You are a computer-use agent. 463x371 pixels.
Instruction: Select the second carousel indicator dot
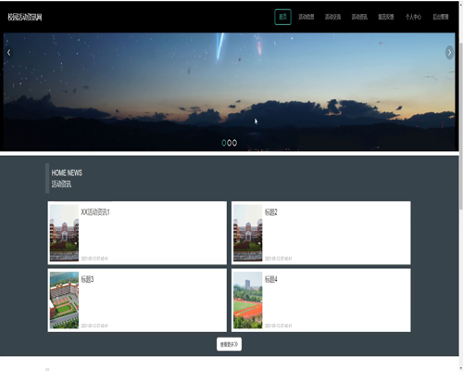(230, 143)
